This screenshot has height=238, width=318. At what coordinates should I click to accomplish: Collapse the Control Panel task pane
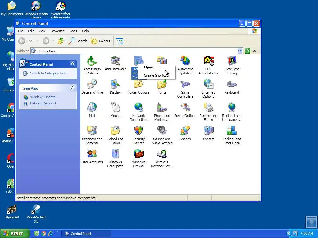[72, 64]
